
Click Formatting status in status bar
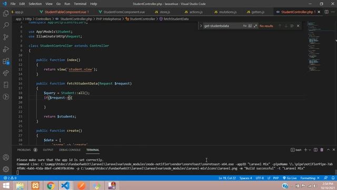tap(310, 178)
